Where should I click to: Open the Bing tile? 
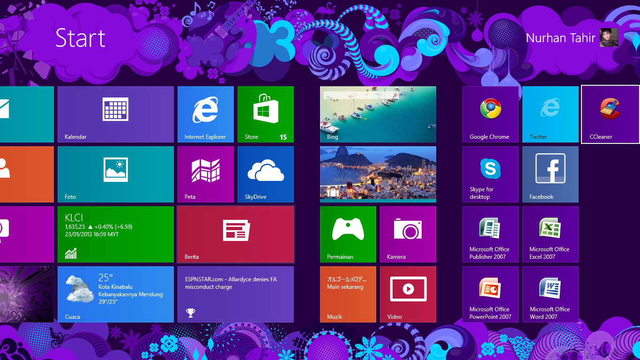378,114
